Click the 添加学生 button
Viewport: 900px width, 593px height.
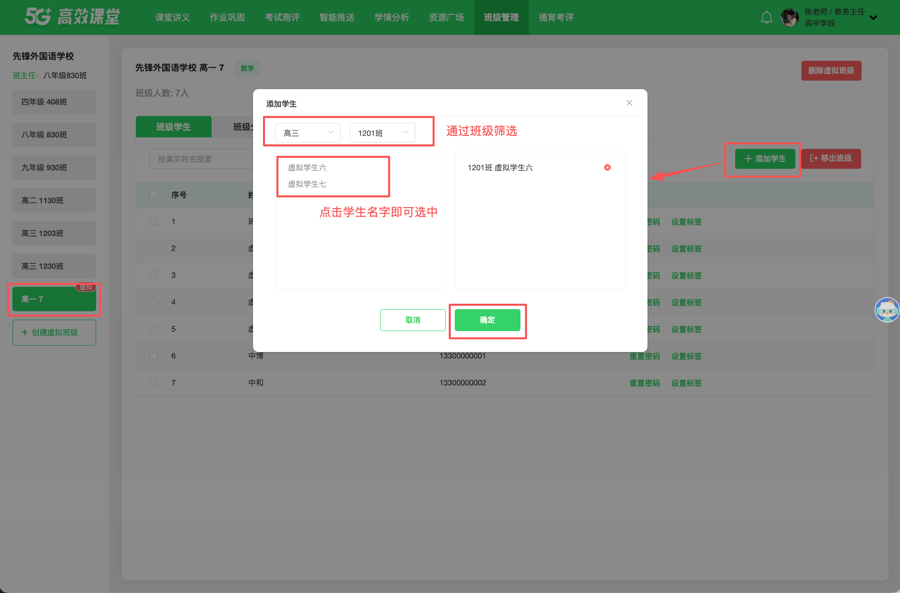point(765,159)
